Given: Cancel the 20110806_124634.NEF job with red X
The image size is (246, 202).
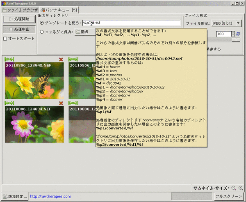Looking at the screenshot, I should coord(61,103).
